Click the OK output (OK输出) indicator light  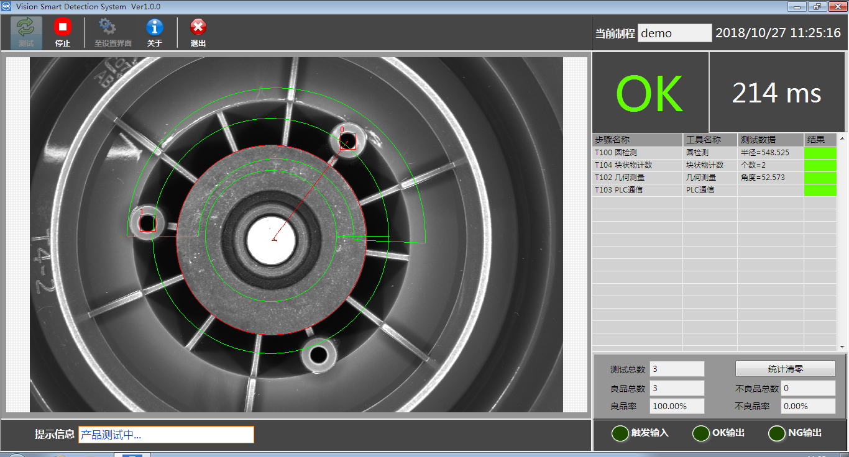pyautogui.click(x=701, y=433)
